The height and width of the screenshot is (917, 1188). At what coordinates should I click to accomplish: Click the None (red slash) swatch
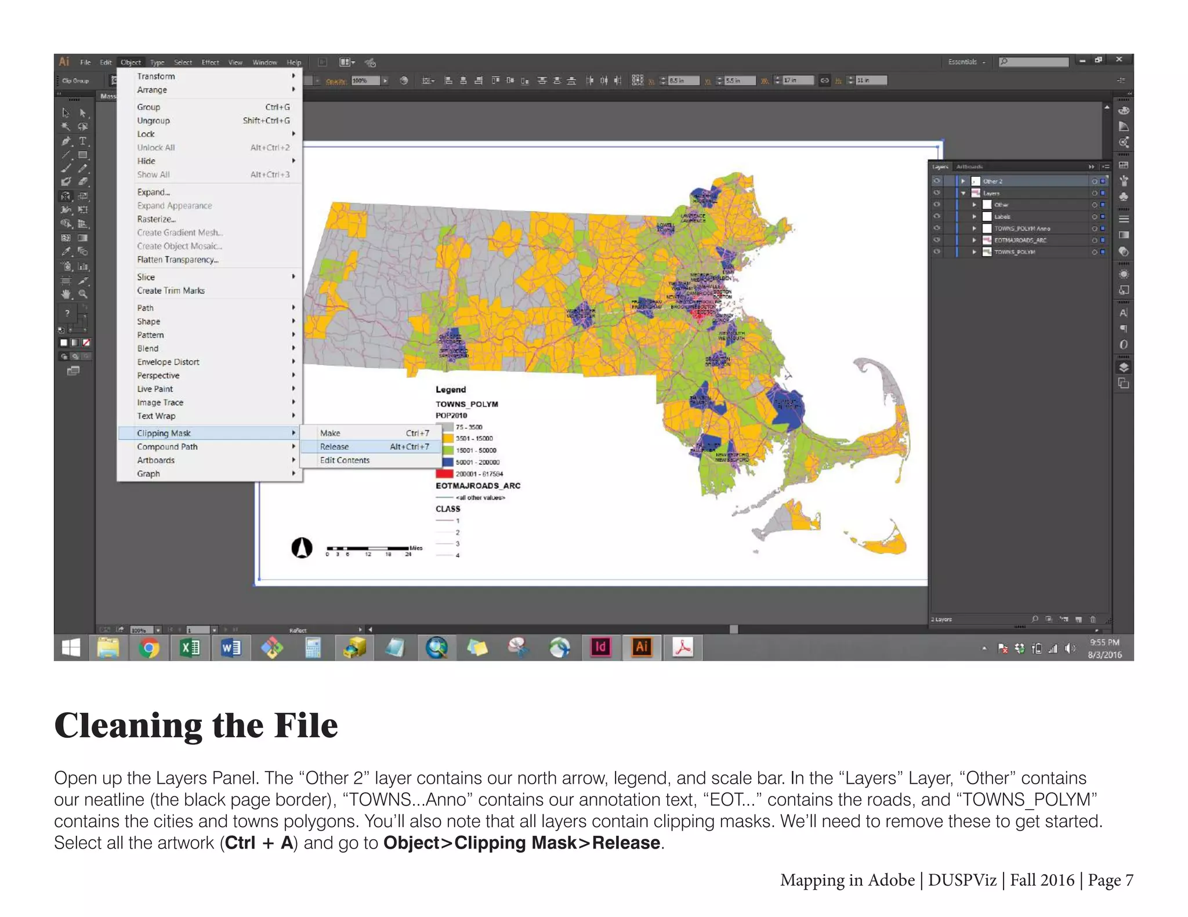(86, 343)
